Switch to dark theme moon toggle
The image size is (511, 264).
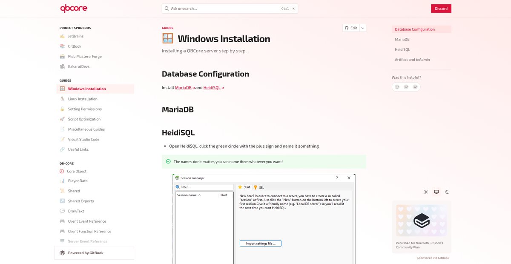tap(447, 192)
